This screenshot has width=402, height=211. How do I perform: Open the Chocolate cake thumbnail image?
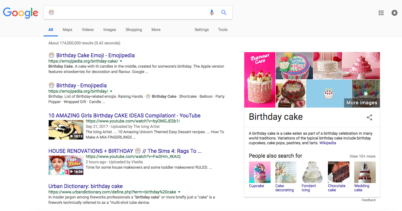(x=339, y=172)
